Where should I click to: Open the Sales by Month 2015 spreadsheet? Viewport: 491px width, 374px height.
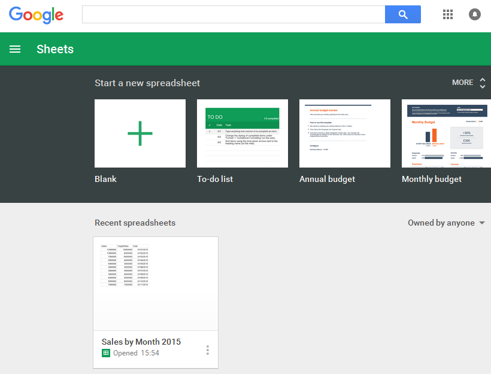click(x=141, y=342)
